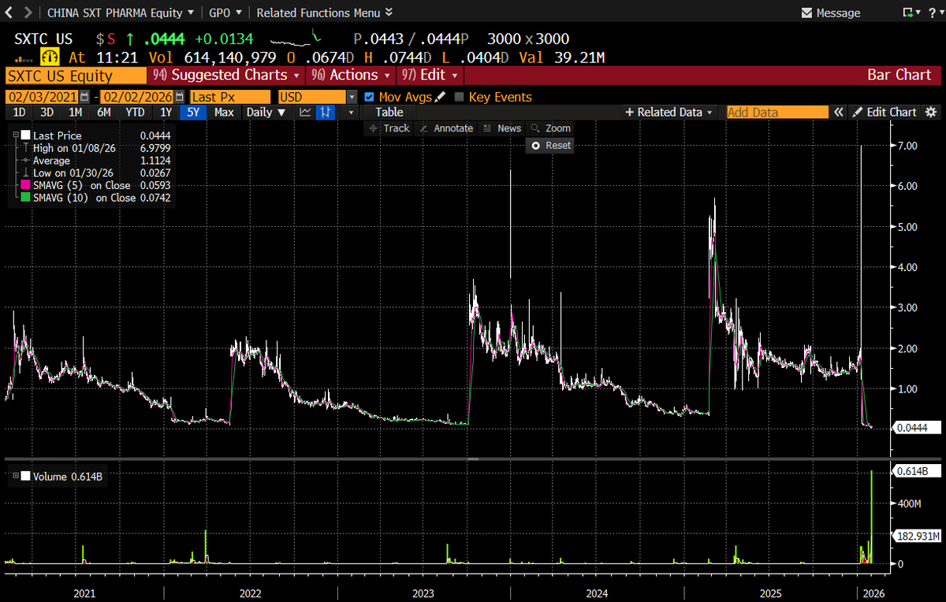Click the Last Px field
946x602 pixels.
tap(230, 97)
